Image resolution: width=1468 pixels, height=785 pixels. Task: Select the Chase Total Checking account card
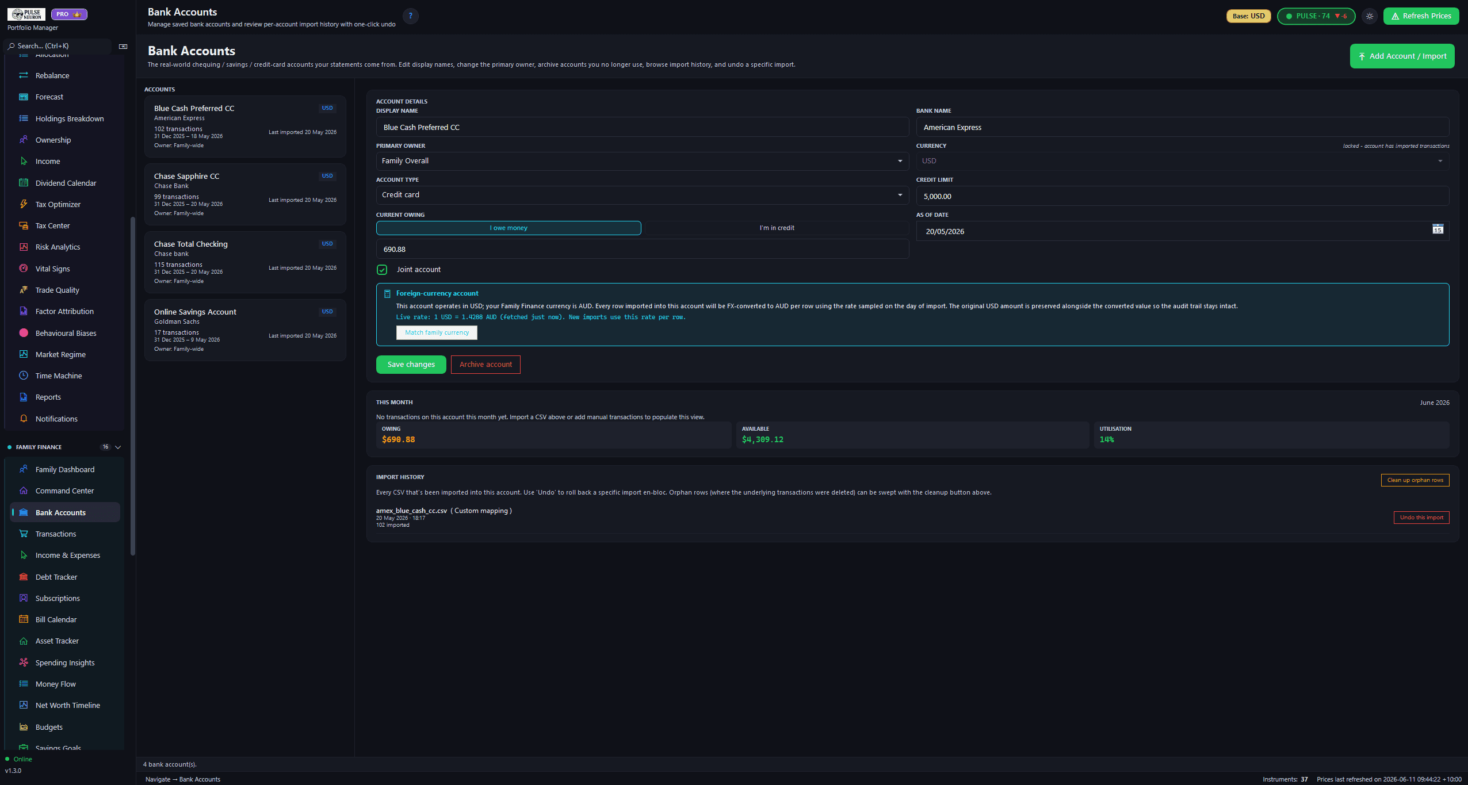[245, 262]
